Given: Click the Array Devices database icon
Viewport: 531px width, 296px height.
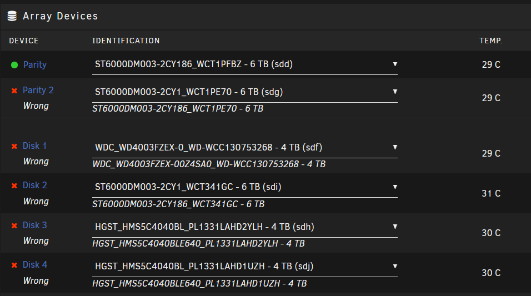Looking at the screenshot, I should pyautogui.click(x=12, y=16).
